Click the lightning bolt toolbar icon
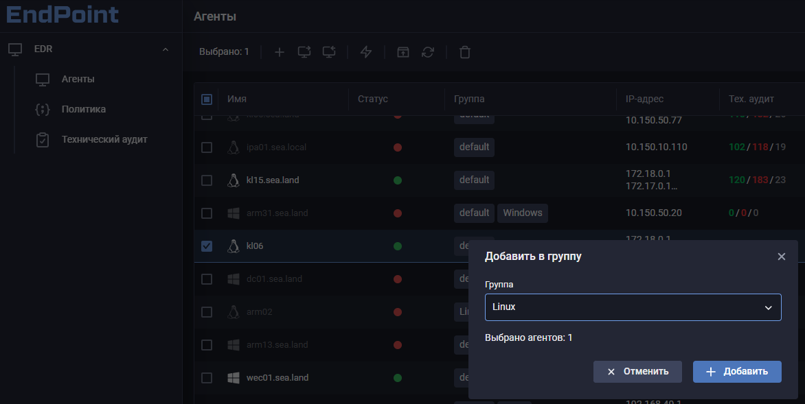 pyautogui.click(x=366, y=52)
